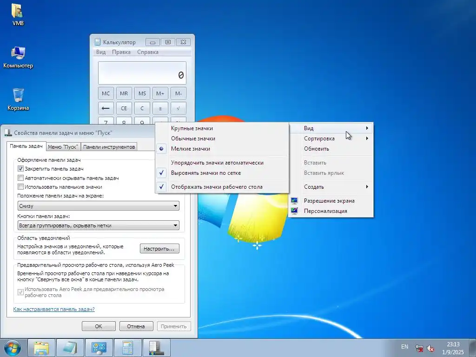Select Мелкие значки view option

tap(222, 149)
